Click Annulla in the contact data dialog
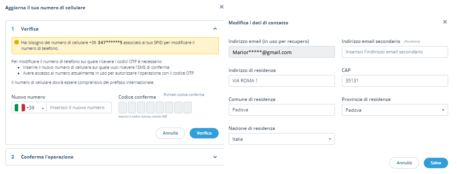Viewport: 457px width, 174px height. pyautogui.click(x=404, y=163)
